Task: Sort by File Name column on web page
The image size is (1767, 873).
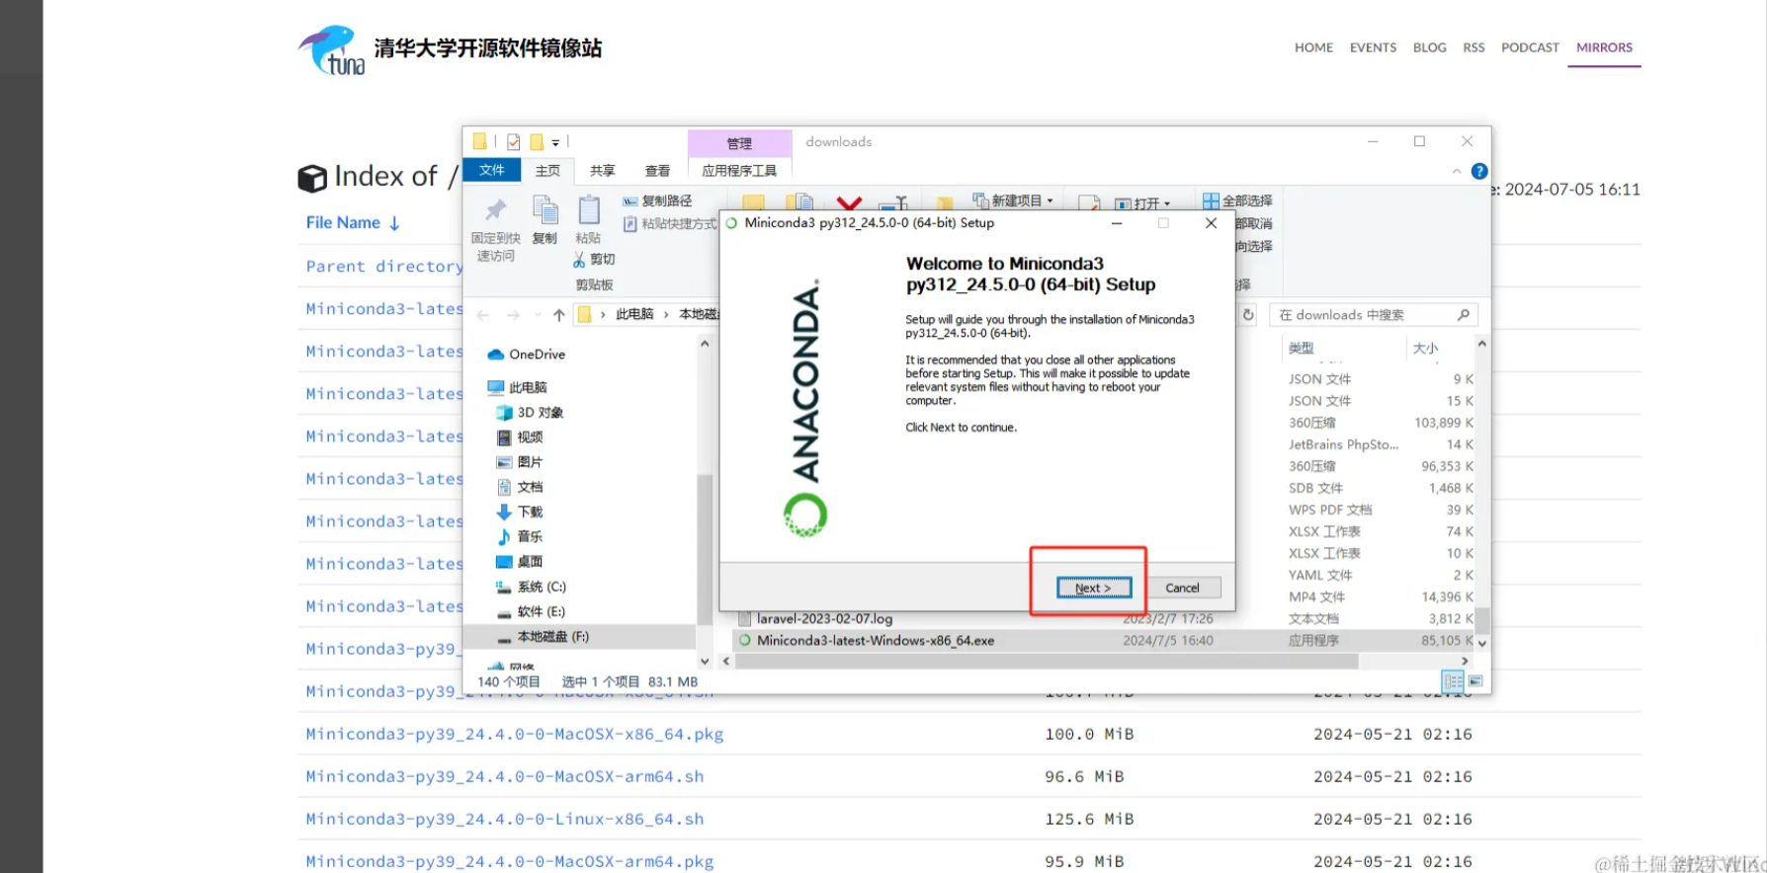Action: coord(353,223)
